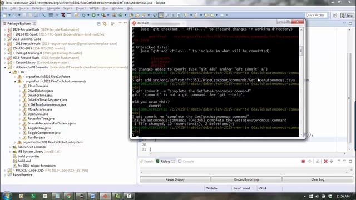Select DriveForTimeSequence.java file

point(47,100)
